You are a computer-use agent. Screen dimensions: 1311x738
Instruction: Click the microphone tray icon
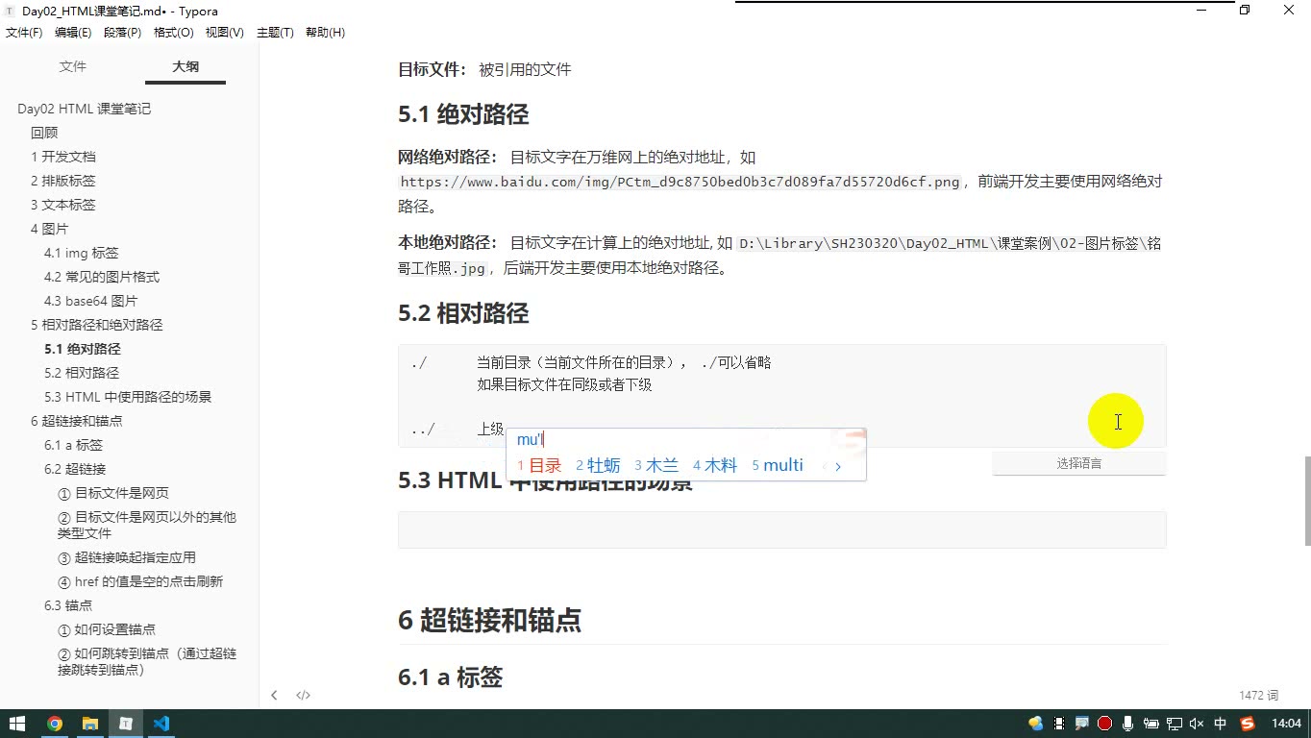tap(1127, 724)
